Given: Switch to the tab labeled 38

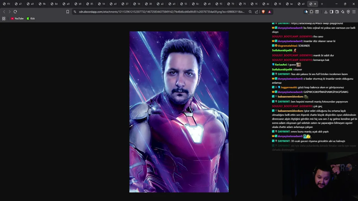Looking at the screenshot, I should tap(149, 4).
